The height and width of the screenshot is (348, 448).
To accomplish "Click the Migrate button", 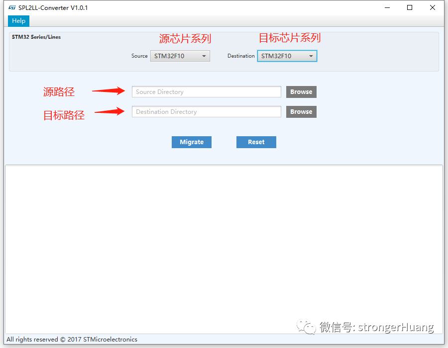I will (x=192, y=142).
